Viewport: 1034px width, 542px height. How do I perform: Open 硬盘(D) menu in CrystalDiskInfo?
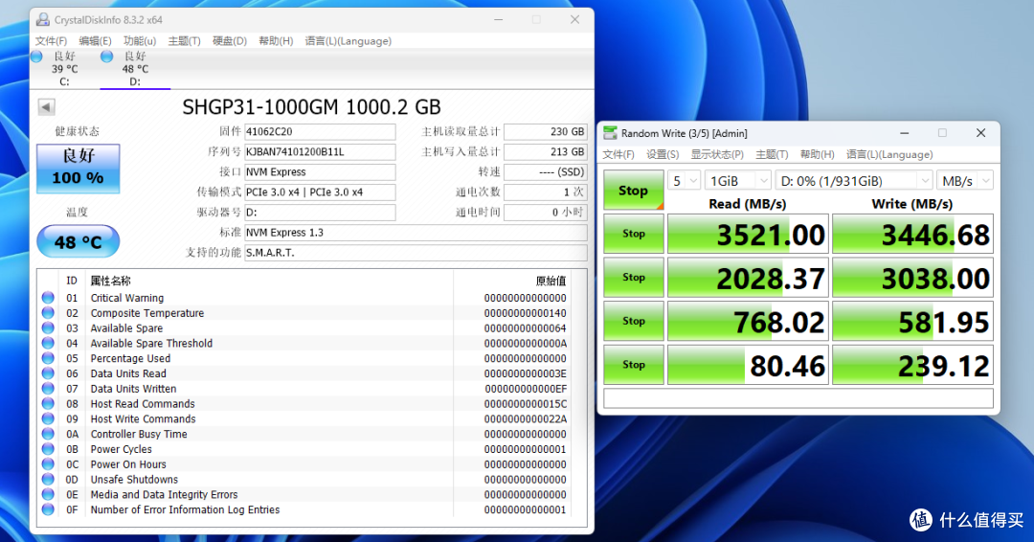(229, 41)
